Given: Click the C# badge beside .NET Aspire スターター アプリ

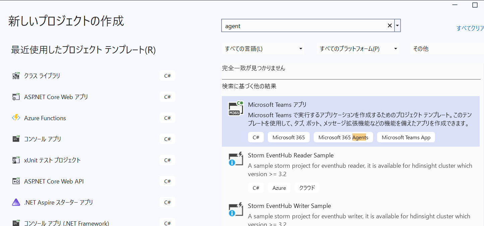Looking at the screenshot, I should point(167,202).
